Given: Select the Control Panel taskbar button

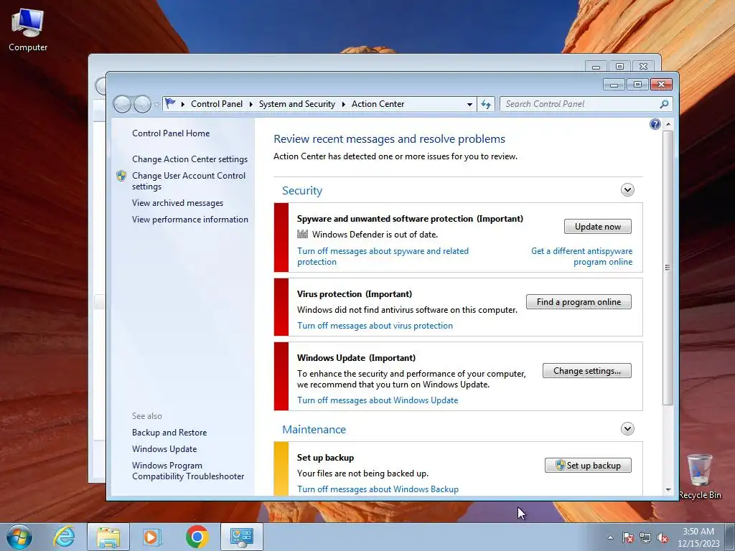Looking at the screenshot, I should pyautogui.click(x=241, y=537).
